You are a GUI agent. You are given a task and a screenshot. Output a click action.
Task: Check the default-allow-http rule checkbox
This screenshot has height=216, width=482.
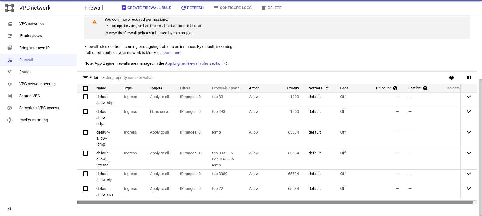(x=86, y=97)
